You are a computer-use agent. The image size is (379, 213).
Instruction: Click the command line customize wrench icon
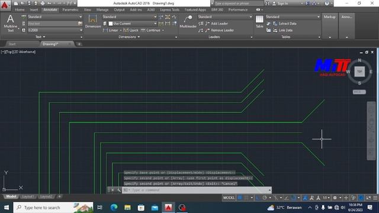coord(118,190)
